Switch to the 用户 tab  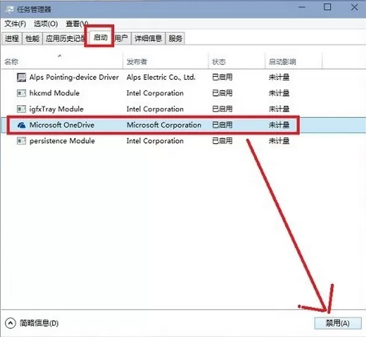[121, 38]
